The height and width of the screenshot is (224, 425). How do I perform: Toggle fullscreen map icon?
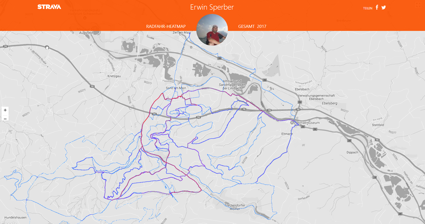click(x=418, y=5)
